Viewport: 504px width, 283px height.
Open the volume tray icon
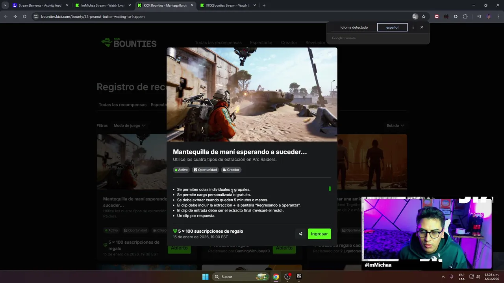pos(478,277)
